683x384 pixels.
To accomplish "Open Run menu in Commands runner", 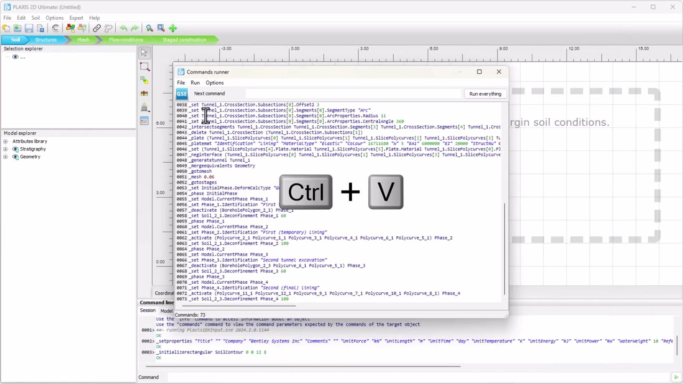I will click(x=195, y=83).
